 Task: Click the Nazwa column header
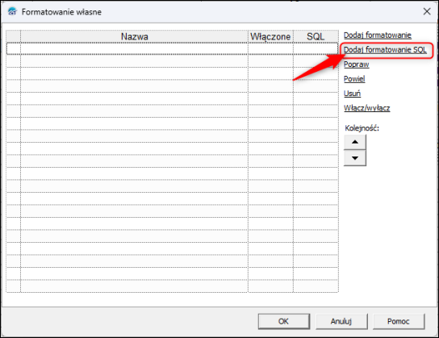point(135,36)
